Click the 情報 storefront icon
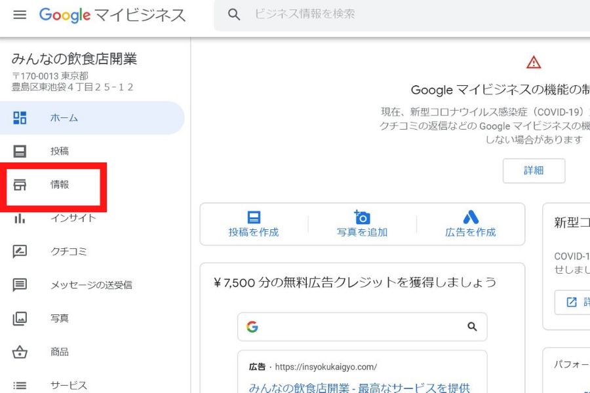590x393 pixels. point(20,185)
